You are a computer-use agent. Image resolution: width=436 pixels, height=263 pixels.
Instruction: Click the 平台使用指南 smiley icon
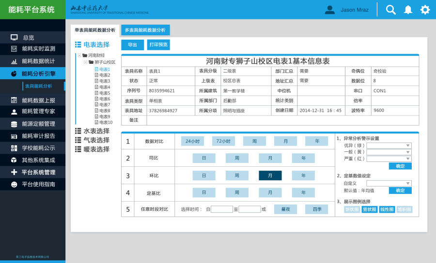(x=14, y=184)
